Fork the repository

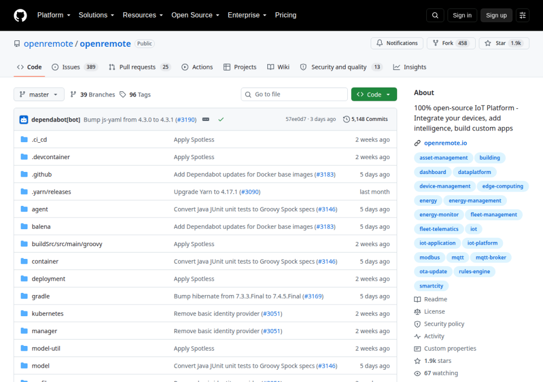(451, 44)
